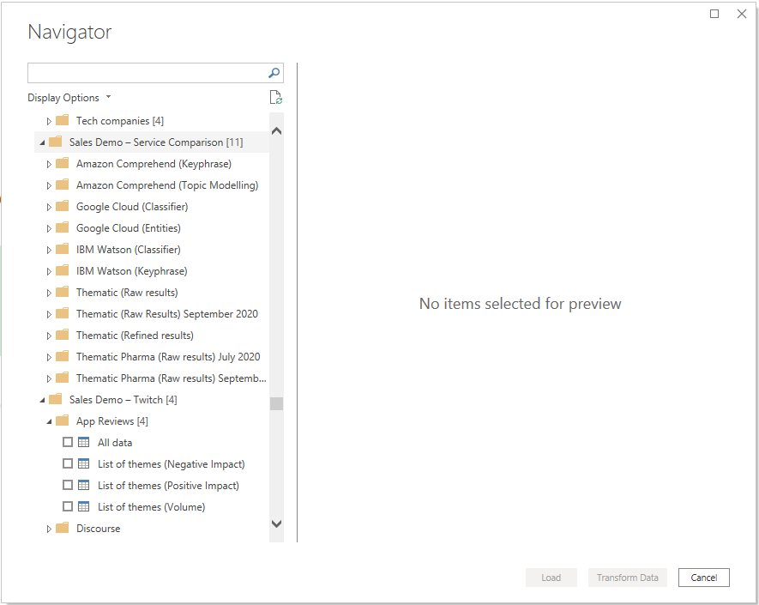Image resolution: width=759 pixels, height=605 pixels.
Task: Select 'Amazon Comprehend (Topic Modelling)' row
Action: coord(152,185)
